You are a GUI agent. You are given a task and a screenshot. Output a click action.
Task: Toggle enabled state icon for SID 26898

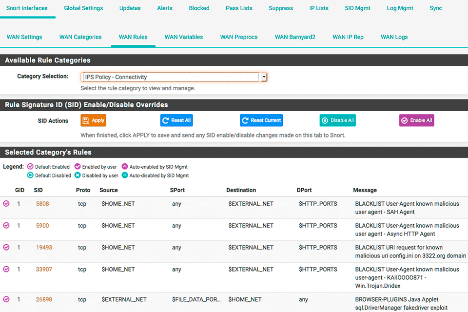point(6,299)
